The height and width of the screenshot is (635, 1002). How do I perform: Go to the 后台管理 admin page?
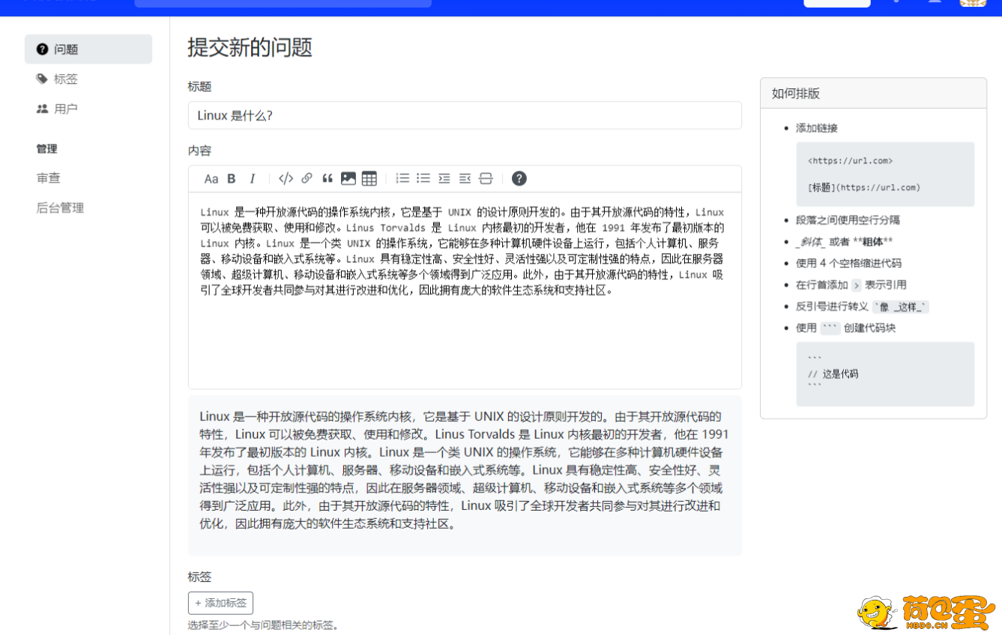(60, 208)
